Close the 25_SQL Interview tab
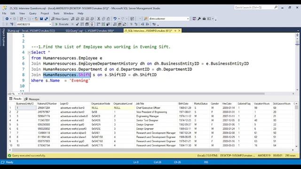301x169 pixels. coord(180,31)
